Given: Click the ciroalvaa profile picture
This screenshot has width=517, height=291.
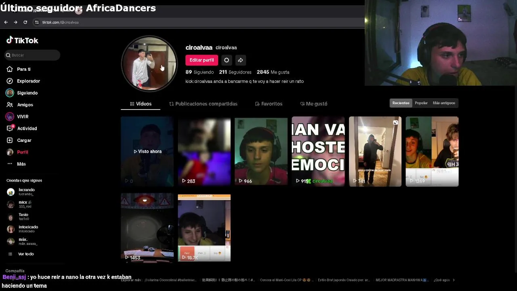Looking at the screenshot, I should tap(149, 64).
